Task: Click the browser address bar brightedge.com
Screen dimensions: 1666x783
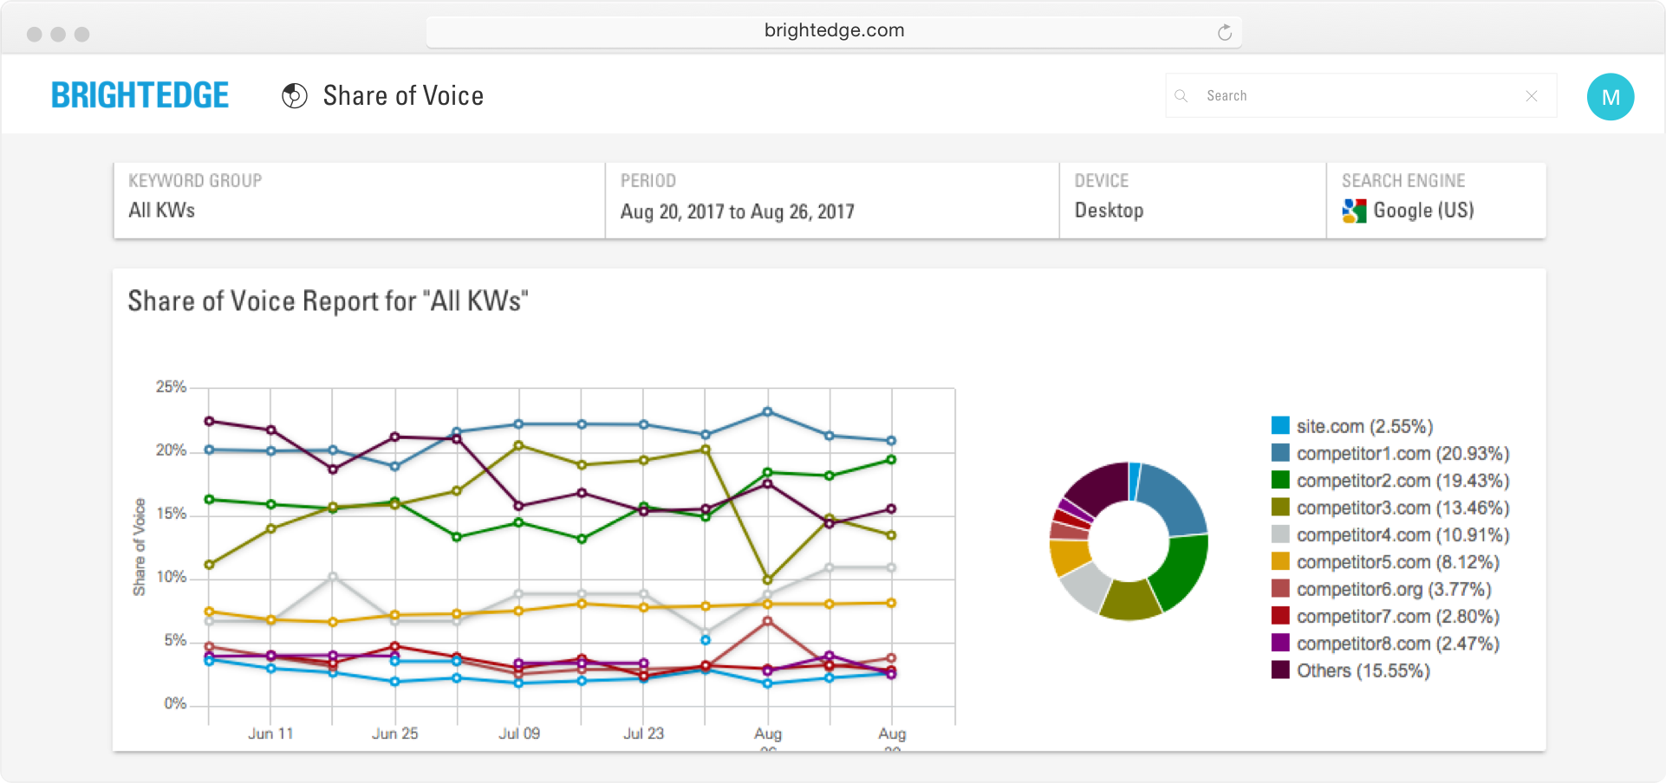Action: pyautogui.click(x=833, y=31)
